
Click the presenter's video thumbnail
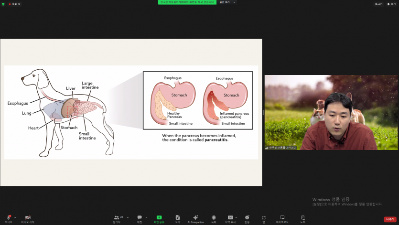332,112
